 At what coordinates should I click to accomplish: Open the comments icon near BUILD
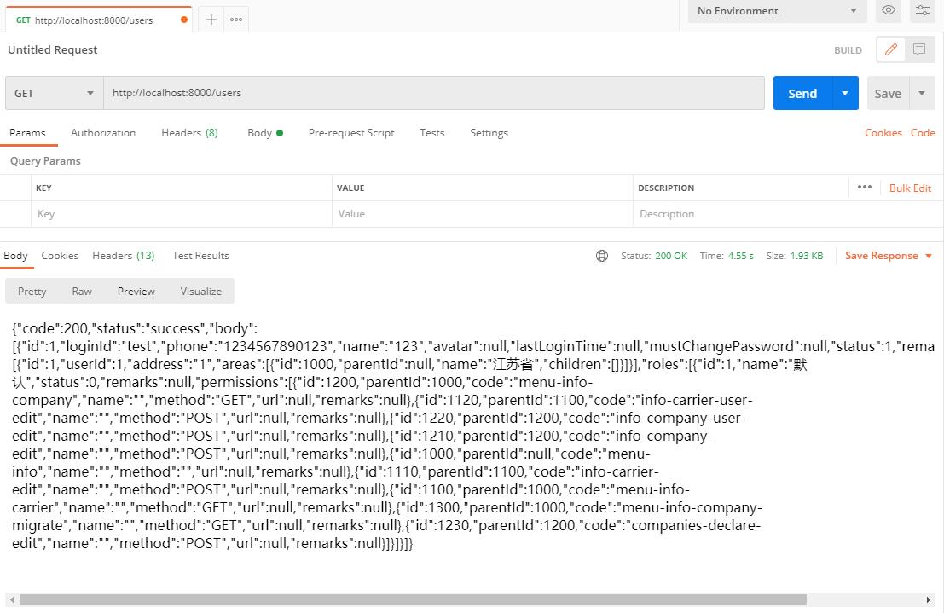[x=919, y=49]
